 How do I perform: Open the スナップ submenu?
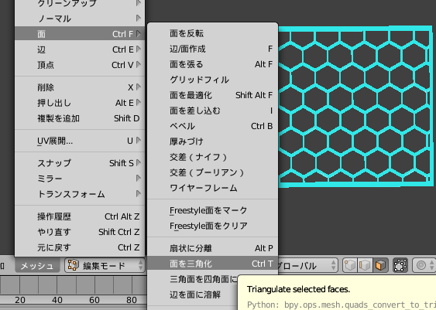coord(80,163)
